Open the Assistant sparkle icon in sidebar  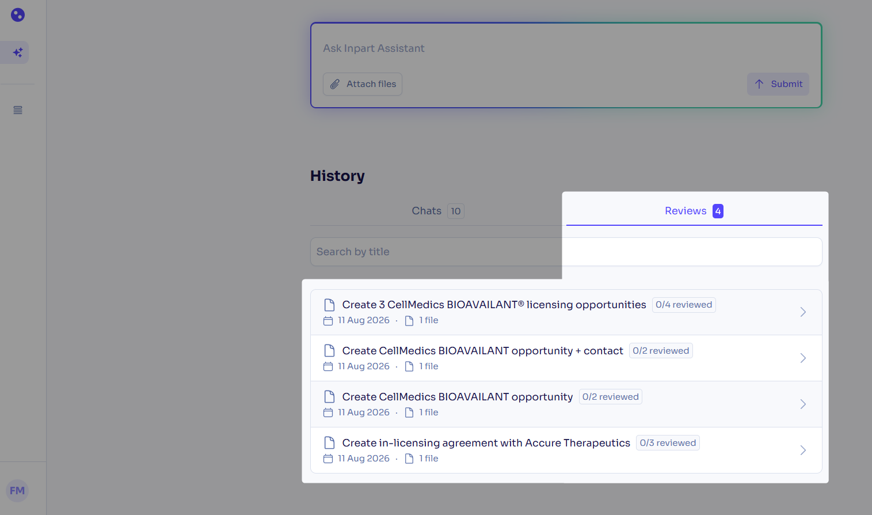[18, 52]
